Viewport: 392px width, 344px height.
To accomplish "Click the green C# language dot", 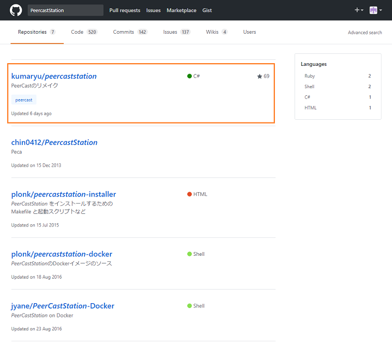I will click(189, 76).
